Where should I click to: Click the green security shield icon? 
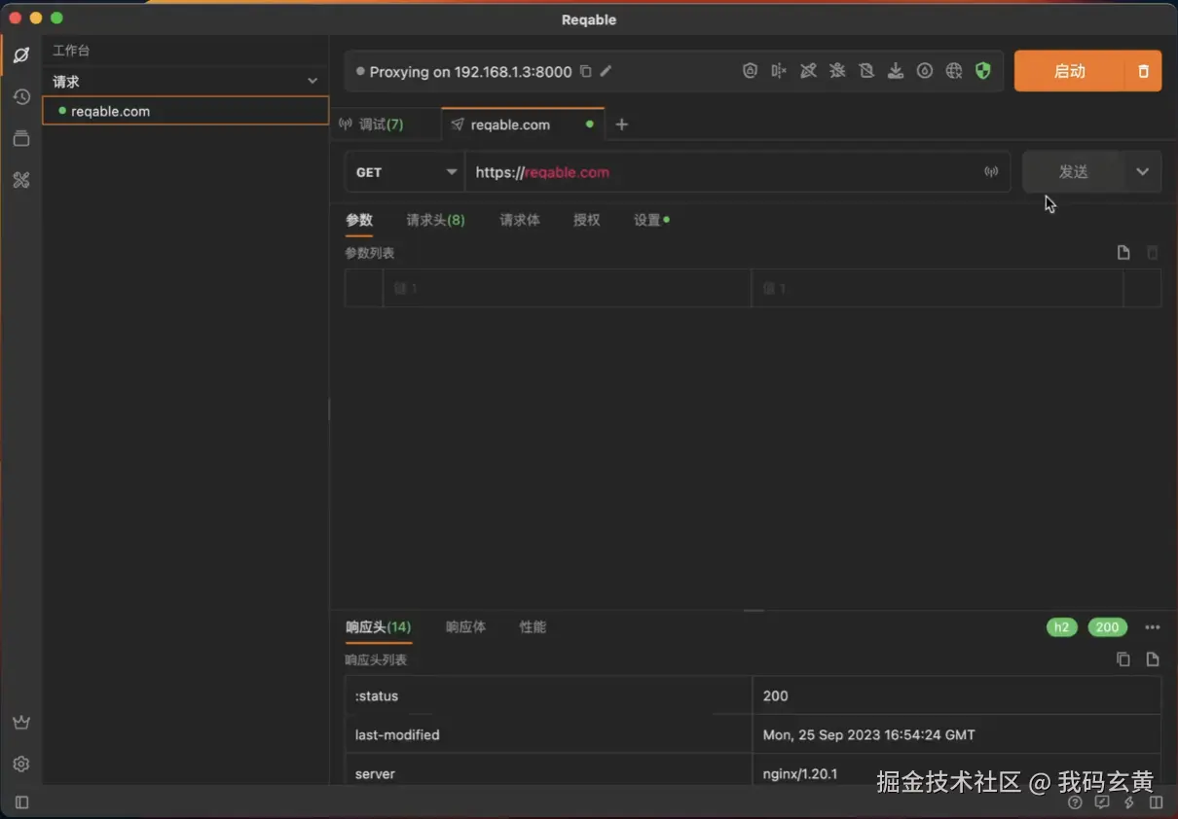983,71
